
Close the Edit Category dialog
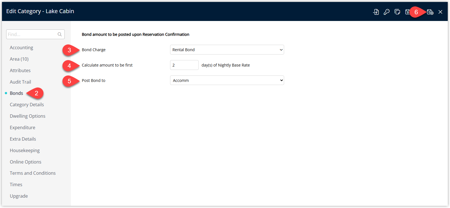[440, 12]
